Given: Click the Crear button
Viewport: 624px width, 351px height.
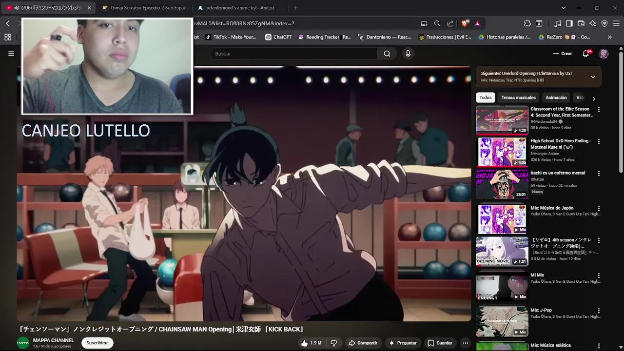Looking at the screenshot, I should (x=563, y=54).
